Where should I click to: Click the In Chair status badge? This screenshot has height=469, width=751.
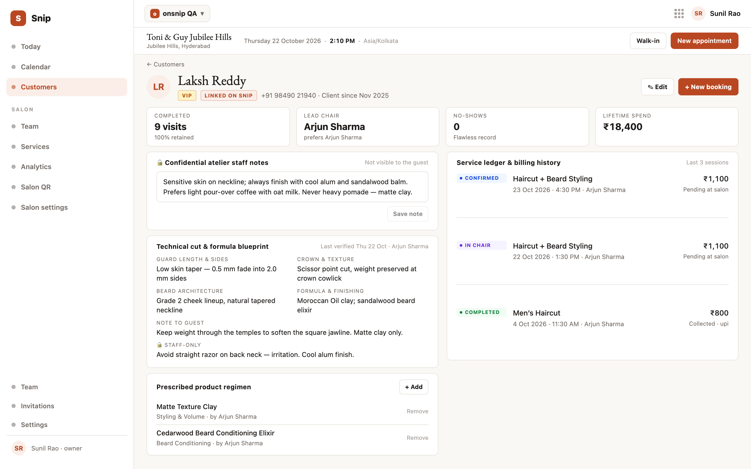point(481,245)
